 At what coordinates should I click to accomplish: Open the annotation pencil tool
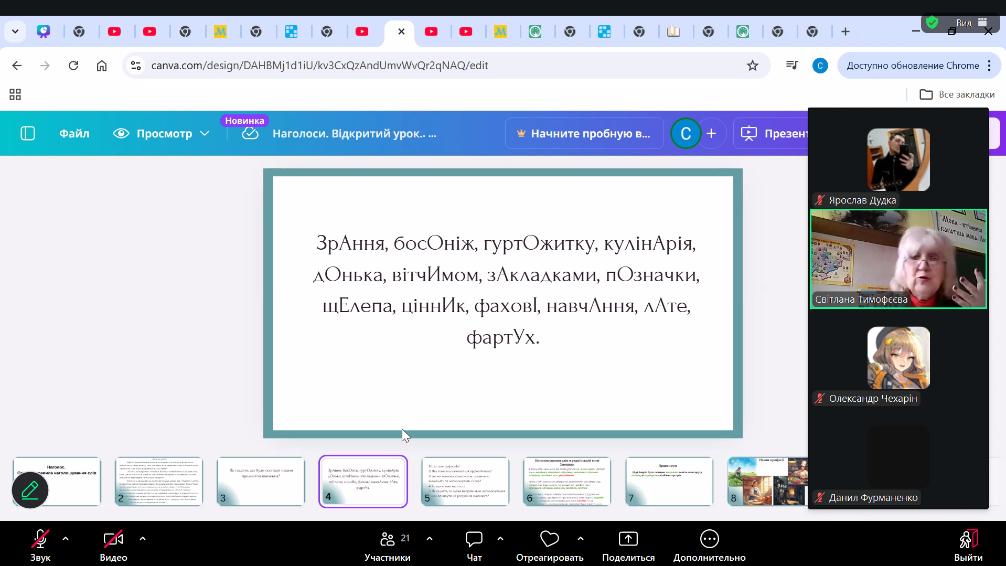coord(30,490)
